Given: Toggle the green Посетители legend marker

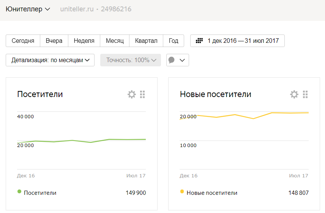Looking at the screenshot, I should click(x=19, y=191).
